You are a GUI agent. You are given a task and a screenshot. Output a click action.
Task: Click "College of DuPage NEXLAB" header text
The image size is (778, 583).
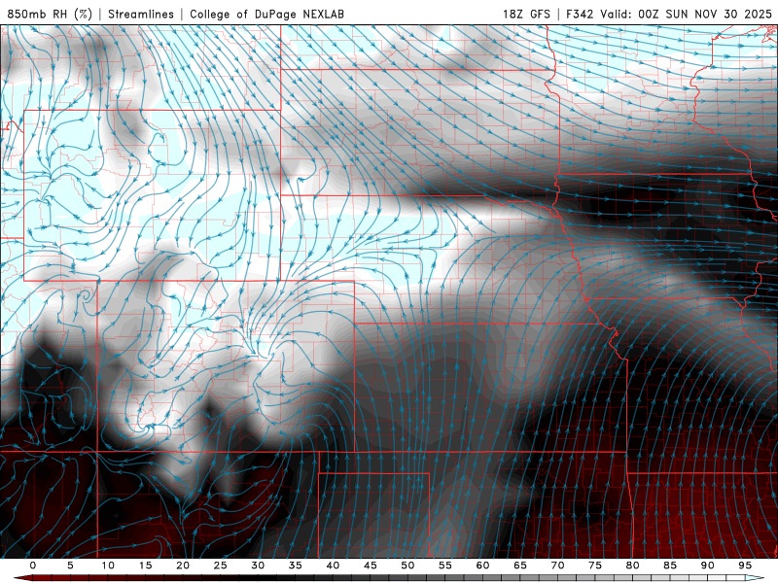[266, 14]
